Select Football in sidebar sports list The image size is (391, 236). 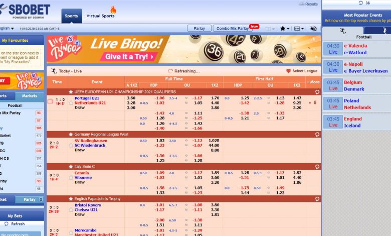pos(15,105)
